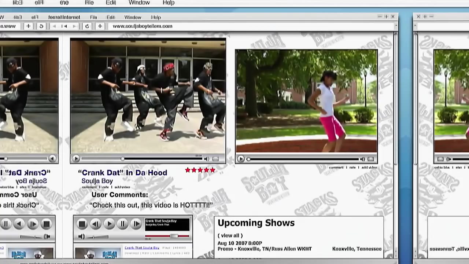469x264 pixels.
Task: Open the "comment" link under pink-shorts video
Action: tap(336, 168)
